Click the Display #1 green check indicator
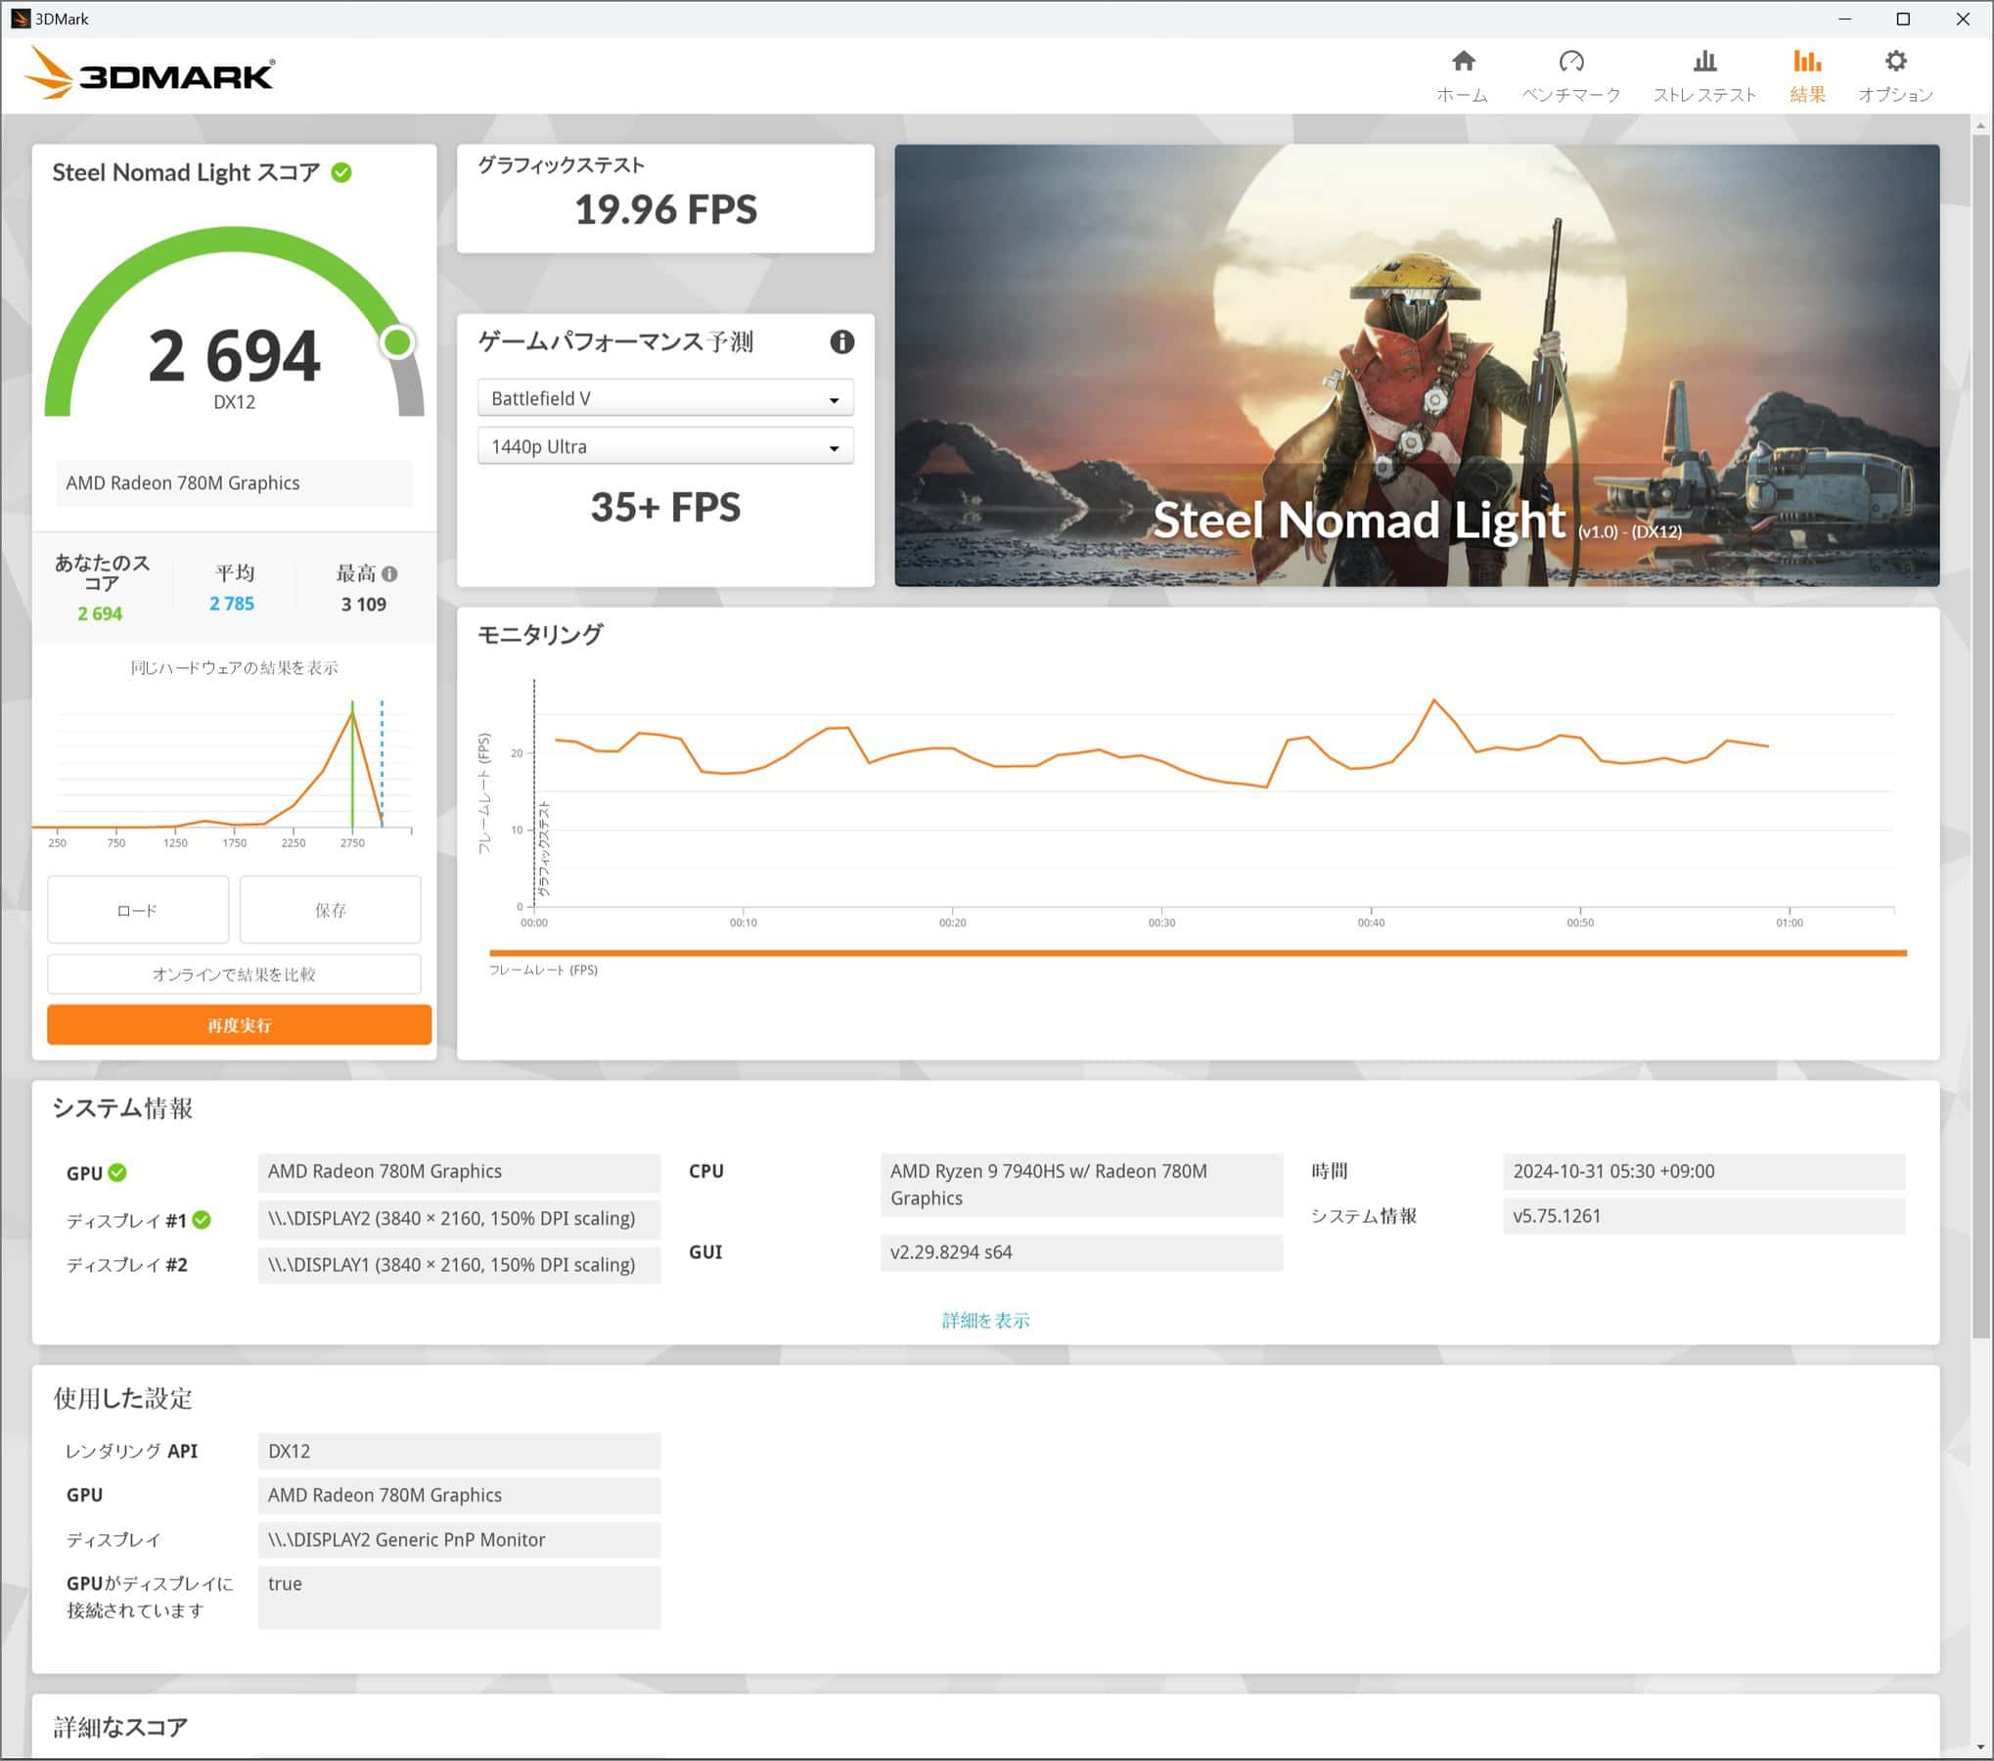 [202, 1220]
